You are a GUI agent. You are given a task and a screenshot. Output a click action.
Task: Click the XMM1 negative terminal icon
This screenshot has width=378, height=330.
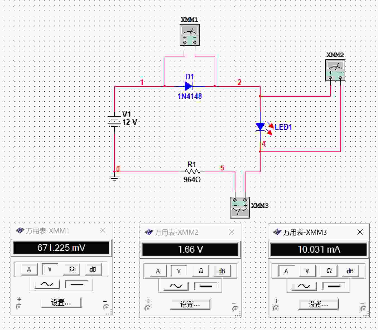click(106, 307)
